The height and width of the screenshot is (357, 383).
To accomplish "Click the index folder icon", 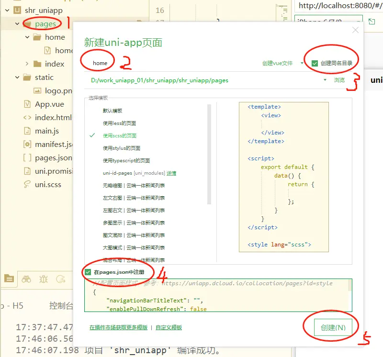I will [x=37, y=64].
